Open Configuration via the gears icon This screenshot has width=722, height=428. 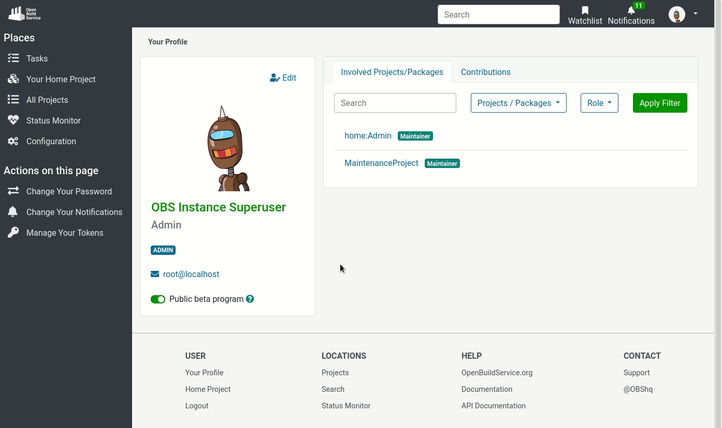coord(13,141)
